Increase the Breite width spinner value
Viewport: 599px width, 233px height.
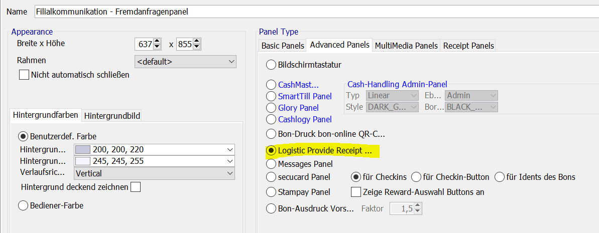point(158,42)
